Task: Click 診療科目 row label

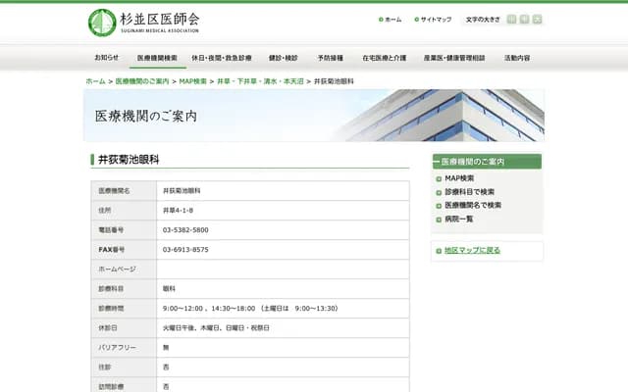Action: coord(111,289)
